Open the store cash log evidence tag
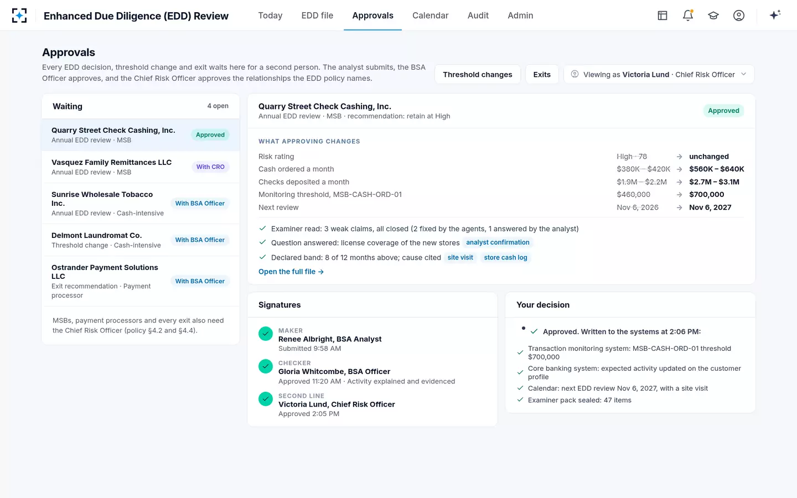Image resolution: width=797 pixels, height=498 pixels. coord(505,257)
